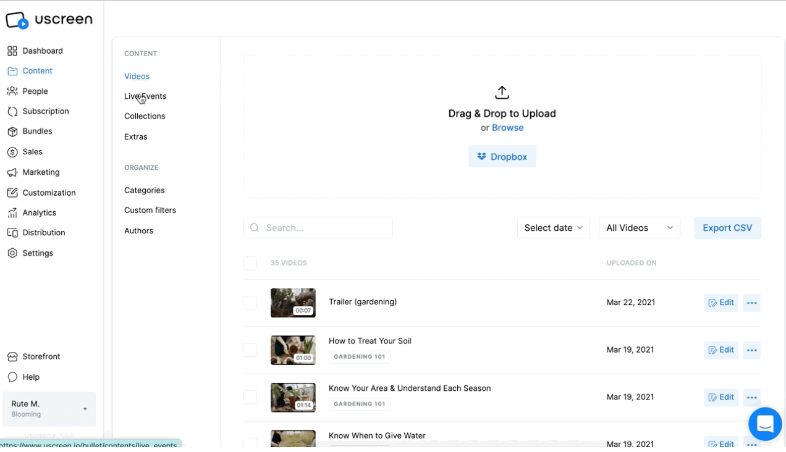
Task: Click the Export CSV button
Action: coord(727,227)
